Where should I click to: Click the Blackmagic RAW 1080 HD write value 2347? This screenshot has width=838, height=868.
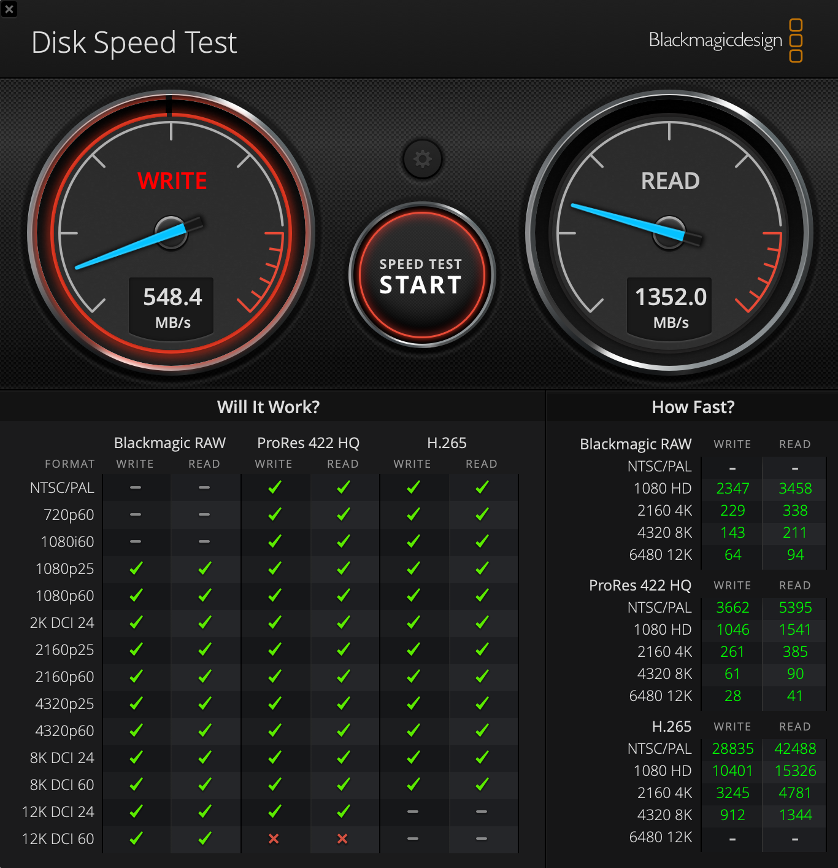coord(732,489)
